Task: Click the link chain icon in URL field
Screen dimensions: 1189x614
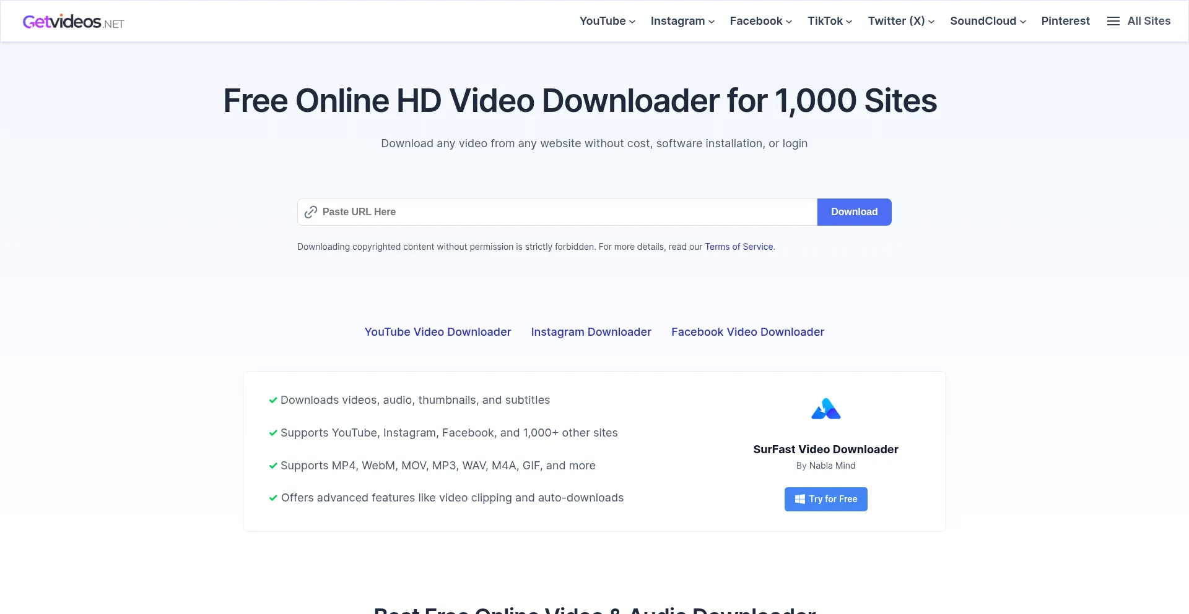Action: [311, 212]
